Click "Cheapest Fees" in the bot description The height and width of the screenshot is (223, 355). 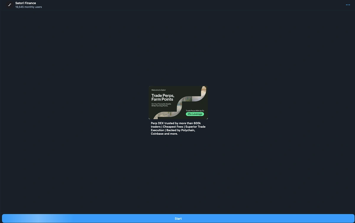coord(173,127)
